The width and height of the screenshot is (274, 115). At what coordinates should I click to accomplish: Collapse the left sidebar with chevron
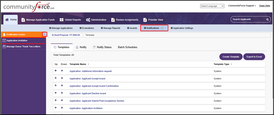click(44, 35)
